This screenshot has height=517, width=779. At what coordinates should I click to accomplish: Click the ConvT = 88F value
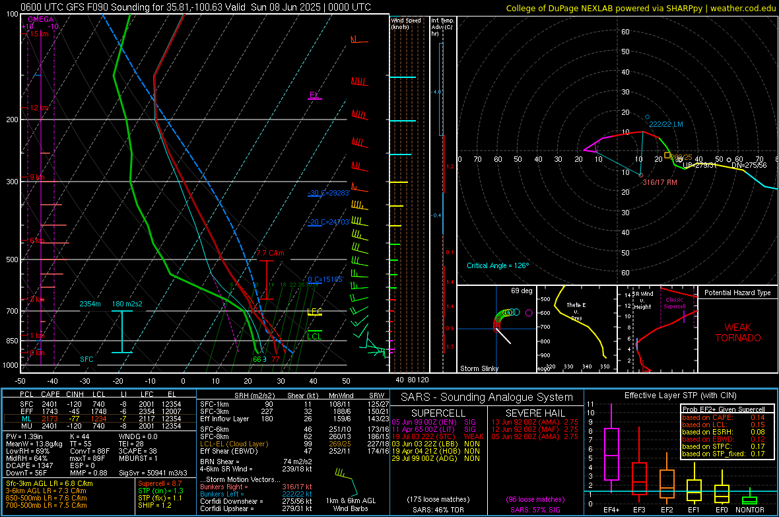click(90, 451)
